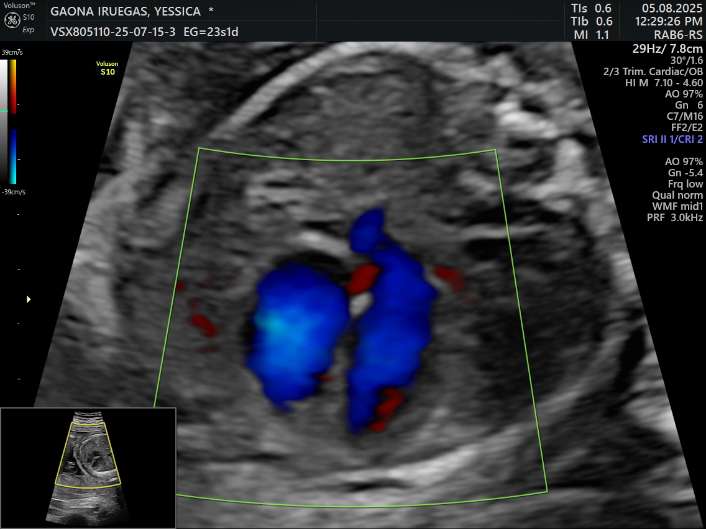706x529 pixels.
Task: Click the grayscale map bar
Action: [4, 122]
